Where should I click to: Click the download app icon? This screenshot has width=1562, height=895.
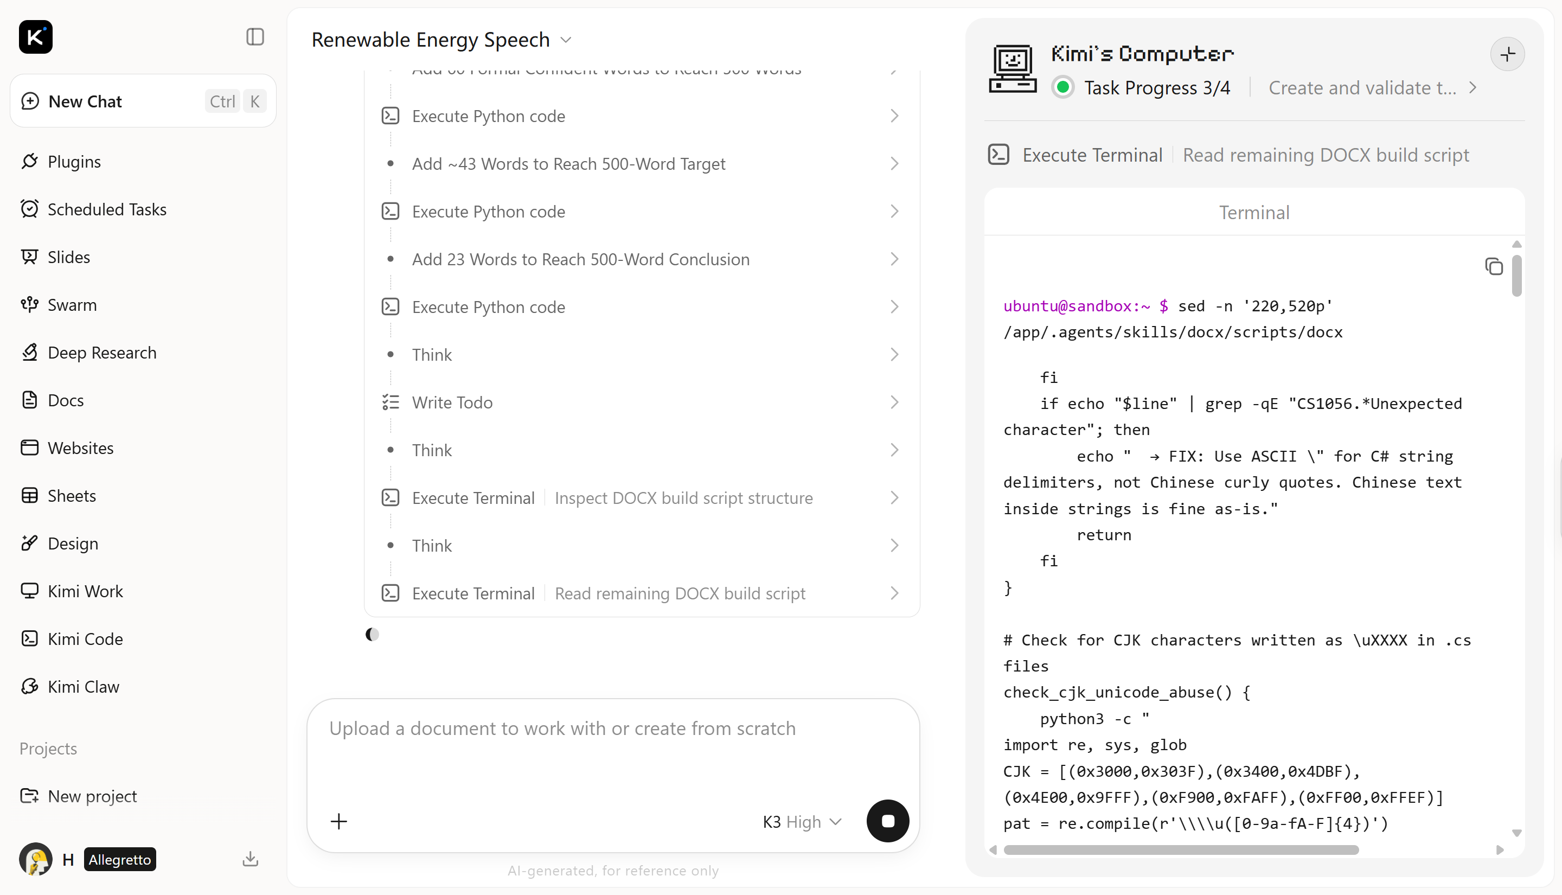pyautogui.click(x=250, y=859)
